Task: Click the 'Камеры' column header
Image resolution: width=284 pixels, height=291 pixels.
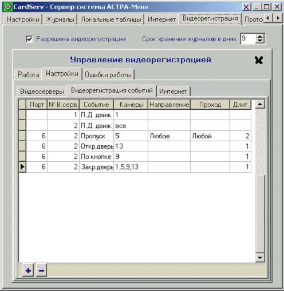Action: pos(131,105)
